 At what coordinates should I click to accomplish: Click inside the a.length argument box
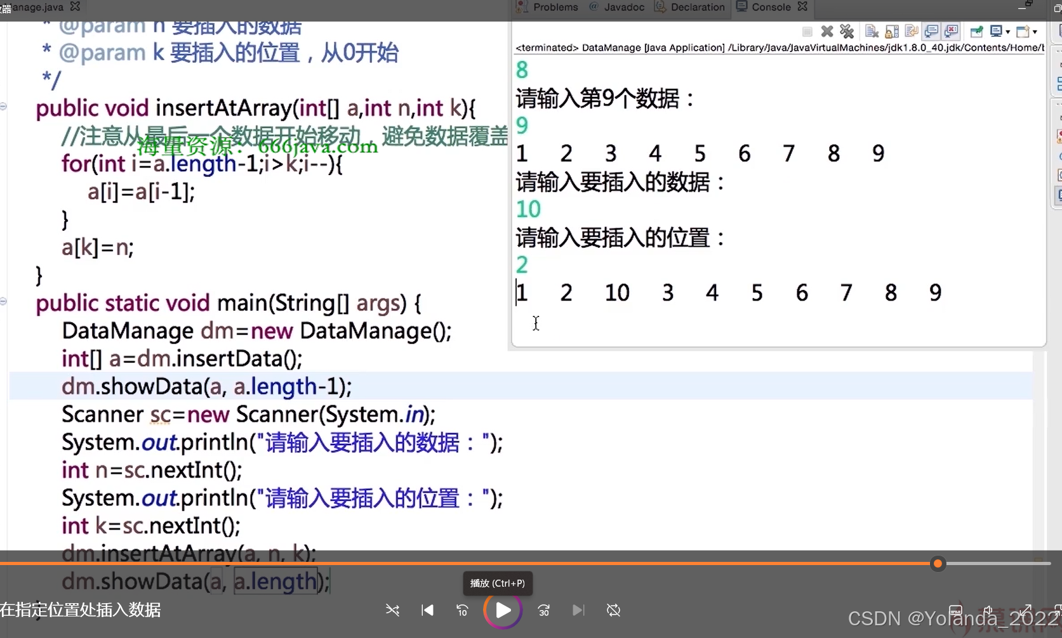tap(275, 582)
